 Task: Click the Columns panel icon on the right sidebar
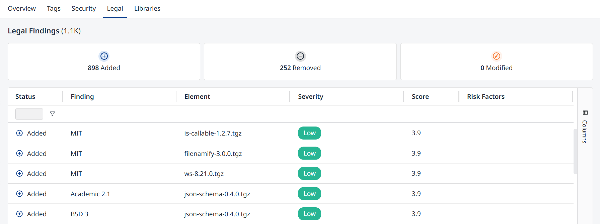[585, 113]
